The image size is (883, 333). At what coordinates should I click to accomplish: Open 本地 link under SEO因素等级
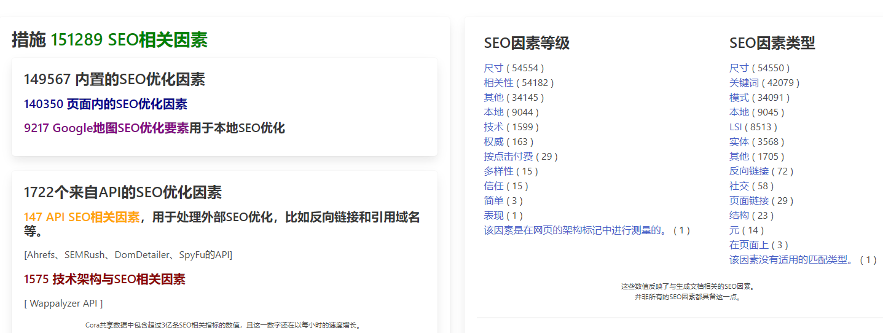point(493,112)
